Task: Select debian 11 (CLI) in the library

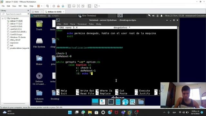Action: point(16,24)
